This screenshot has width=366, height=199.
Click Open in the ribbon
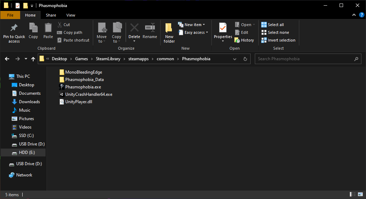pos(245,25)
